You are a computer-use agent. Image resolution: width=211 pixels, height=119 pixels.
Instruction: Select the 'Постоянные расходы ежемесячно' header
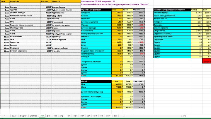coord(172,10)
